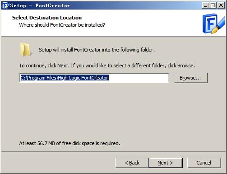Click 'Where should FontCreator be installed?' subtitle
Viewport: 227px width, 174px height.
pos(62,25)
